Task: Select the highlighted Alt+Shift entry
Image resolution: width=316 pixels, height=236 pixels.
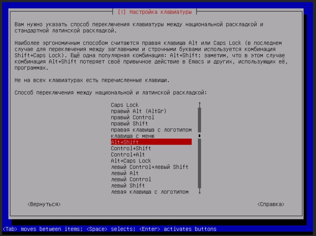Action: 151,142
